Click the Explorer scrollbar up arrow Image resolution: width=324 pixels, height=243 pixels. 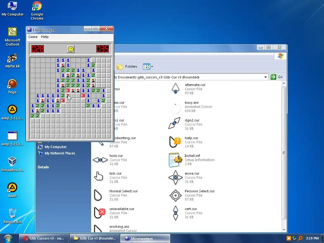click(x=284, y=83)
